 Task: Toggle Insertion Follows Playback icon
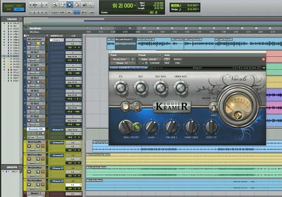91,12
